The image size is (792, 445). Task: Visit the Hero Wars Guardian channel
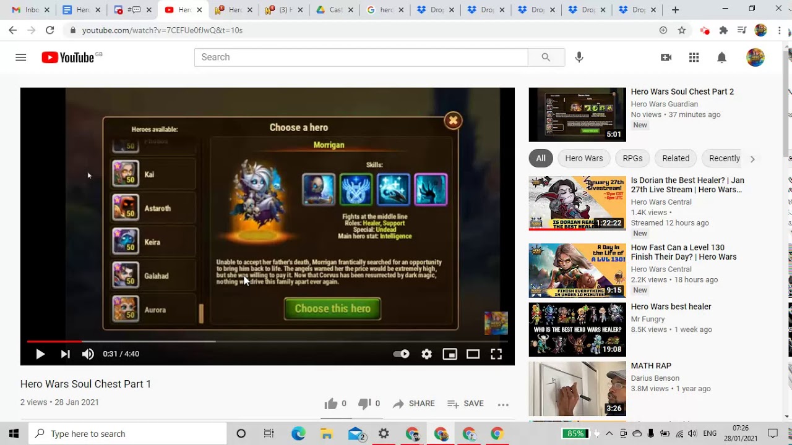[665, 104]
